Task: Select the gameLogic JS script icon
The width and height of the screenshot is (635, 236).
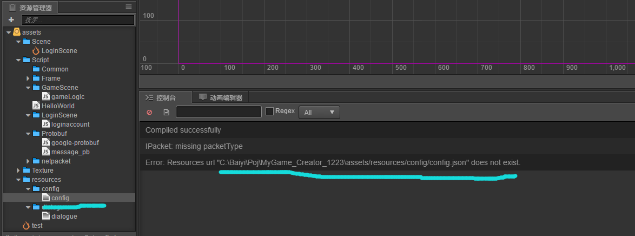Action: coord(46,96)
